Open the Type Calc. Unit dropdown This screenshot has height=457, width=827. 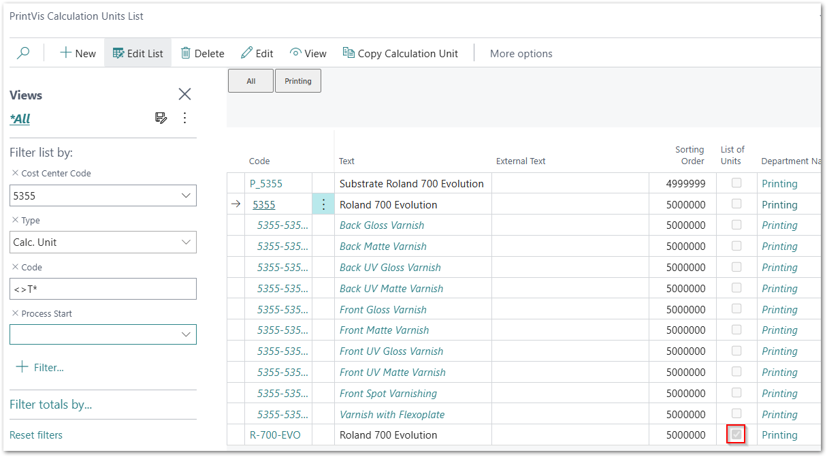pos(186,242)
